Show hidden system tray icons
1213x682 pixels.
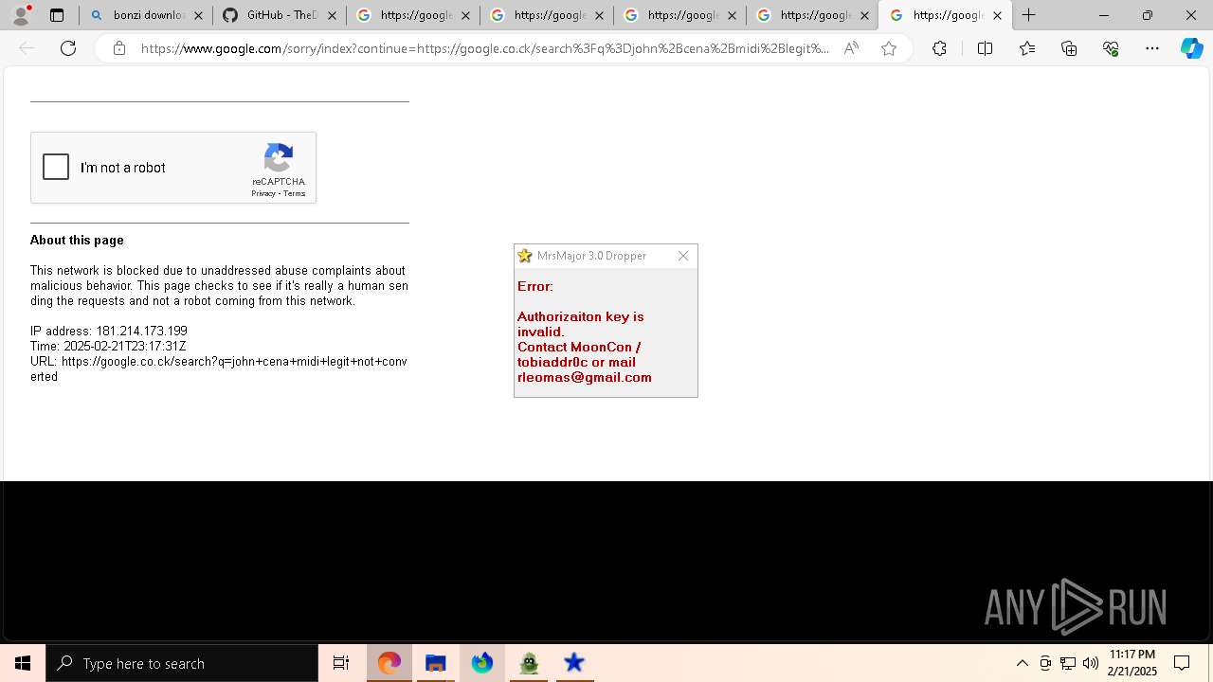coord(1023,663)
